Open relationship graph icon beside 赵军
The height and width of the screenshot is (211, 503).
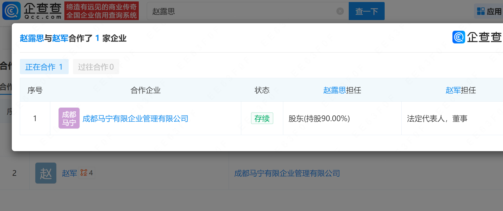tap(84, 173)
